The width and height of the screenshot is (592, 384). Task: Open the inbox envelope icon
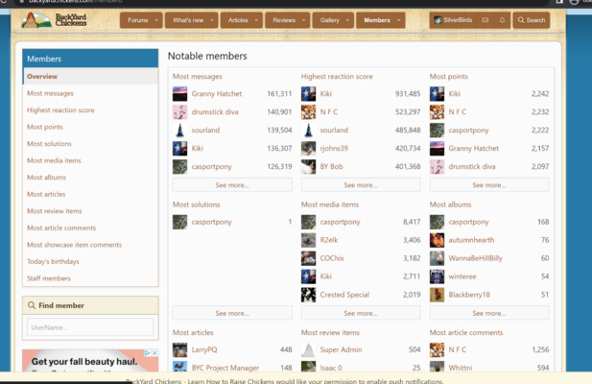coord(485,20)
